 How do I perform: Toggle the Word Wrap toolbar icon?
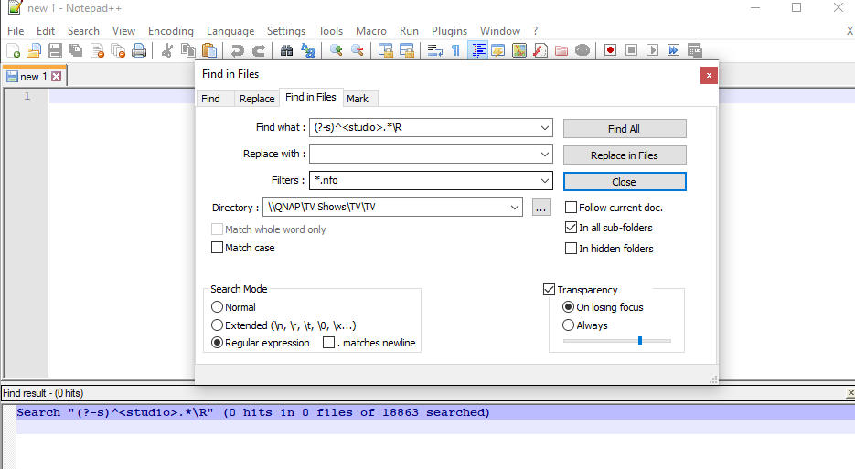tap(434, 50)
